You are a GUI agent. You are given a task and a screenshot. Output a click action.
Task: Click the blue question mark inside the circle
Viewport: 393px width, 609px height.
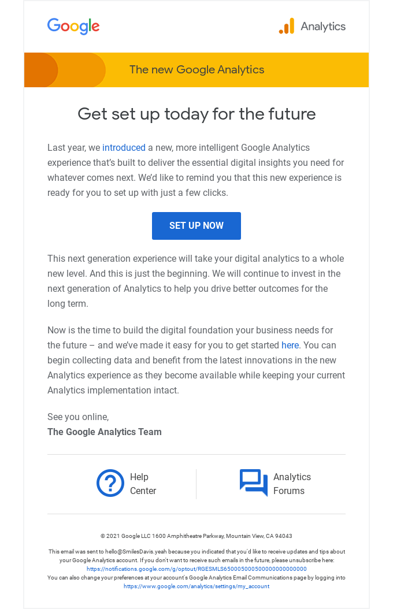(x=110, y=483)
